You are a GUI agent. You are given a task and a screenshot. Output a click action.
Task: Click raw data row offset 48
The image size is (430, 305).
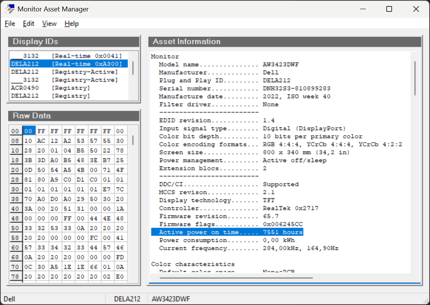(x=15, y=218)
